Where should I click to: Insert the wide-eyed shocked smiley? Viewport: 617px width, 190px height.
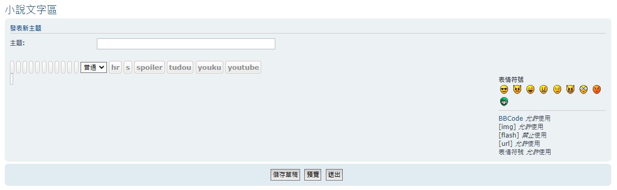[583, 90]
